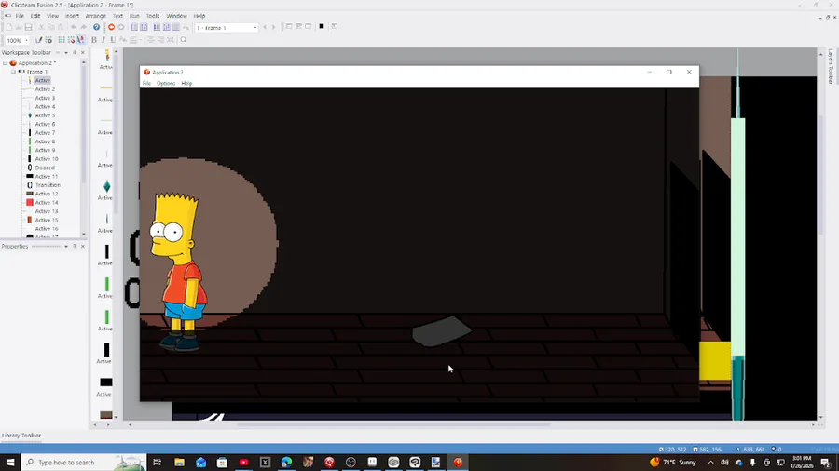
Task: Click the Redo arrow icon
Action: click(x=84, y=27)
